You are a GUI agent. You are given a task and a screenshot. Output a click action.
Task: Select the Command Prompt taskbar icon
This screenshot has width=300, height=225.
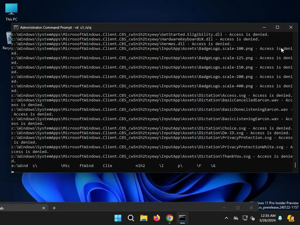pyautogui.click(x=182, y=218)
